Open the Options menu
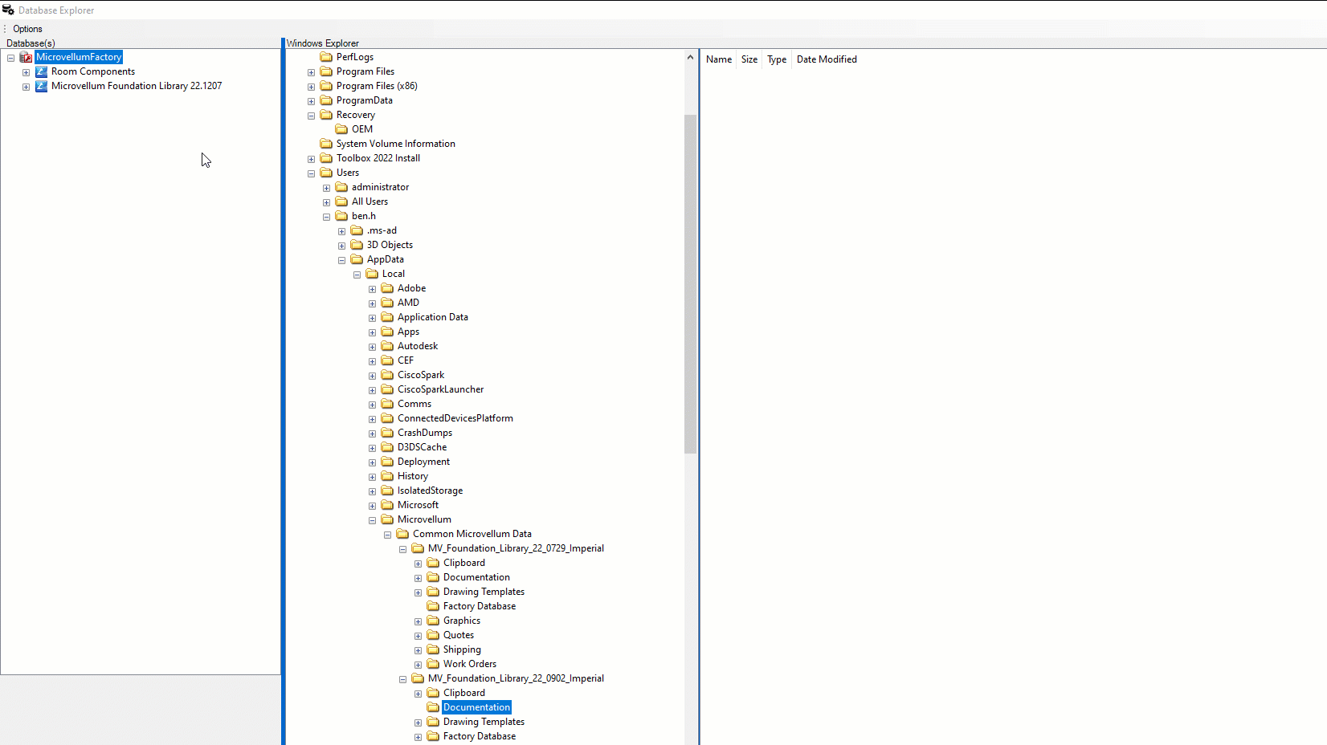Image resolution: width=1327 pixels, height=745 pixels. point(27,29)
